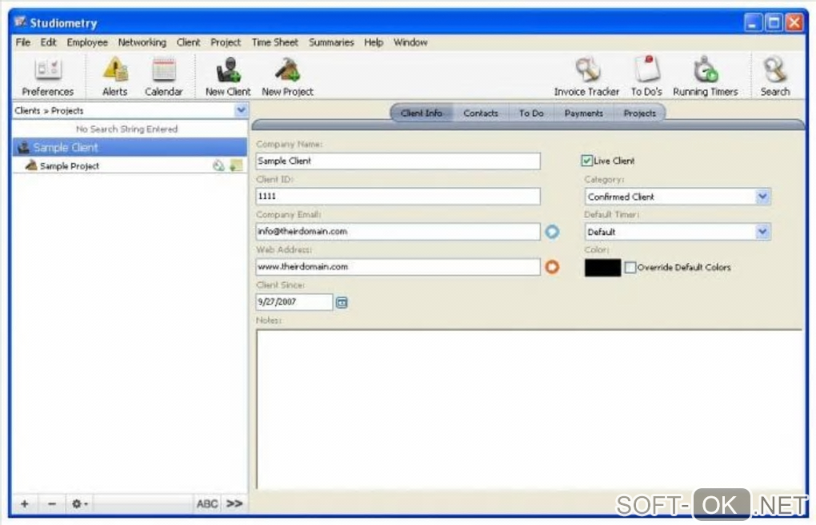Open the Default Timer dropdown
The width and height of the screenshot is (816, 525).
[x=678, y=232]
